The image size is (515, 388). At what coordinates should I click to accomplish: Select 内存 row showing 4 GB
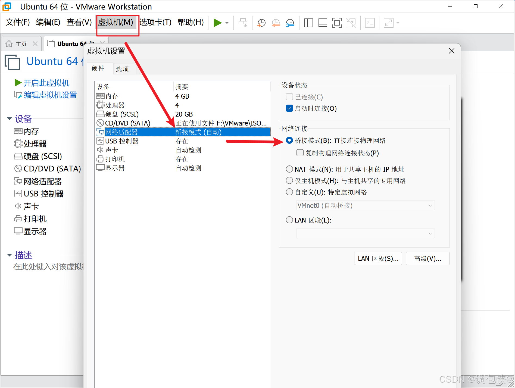coord(183,96)
